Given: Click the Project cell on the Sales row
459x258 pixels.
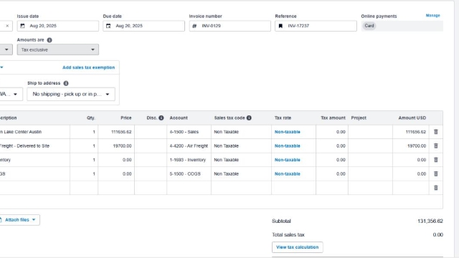Looking at the screenshot, I should pyautogui.click(x=370, y=132).
